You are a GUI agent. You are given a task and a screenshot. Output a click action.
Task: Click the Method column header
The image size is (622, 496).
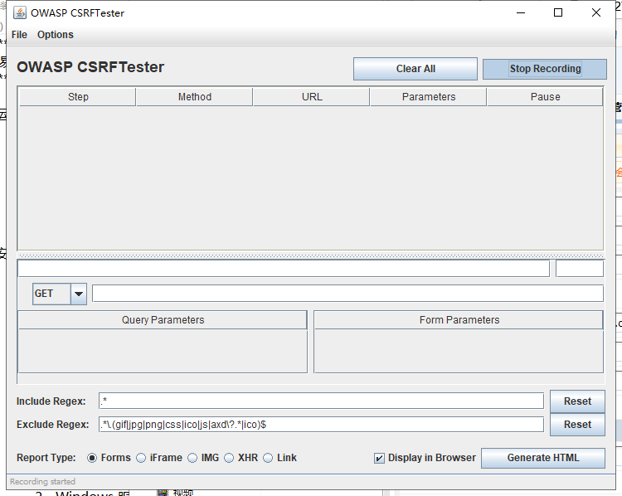tap(194, 97)
